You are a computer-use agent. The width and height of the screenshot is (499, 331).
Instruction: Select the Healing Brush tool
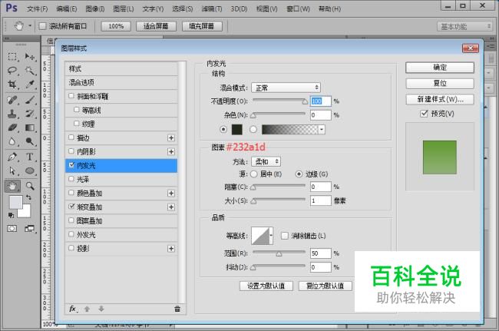click(12, 100)
